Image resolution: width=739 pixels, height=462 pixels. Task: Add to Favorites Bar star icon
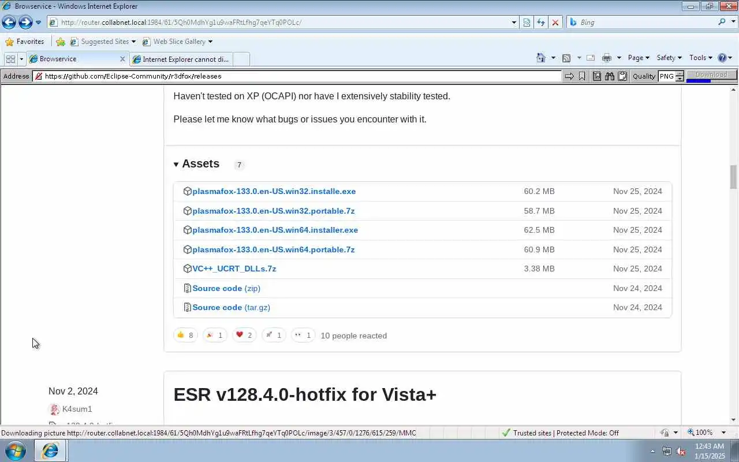(x=60, y=42)
